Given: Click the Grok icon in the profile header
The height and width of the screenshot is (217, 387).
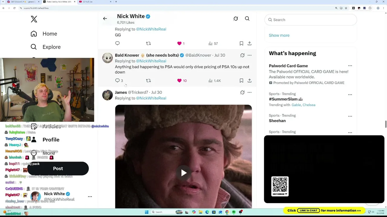Looking at the screenshot, I should coord(236,19).
